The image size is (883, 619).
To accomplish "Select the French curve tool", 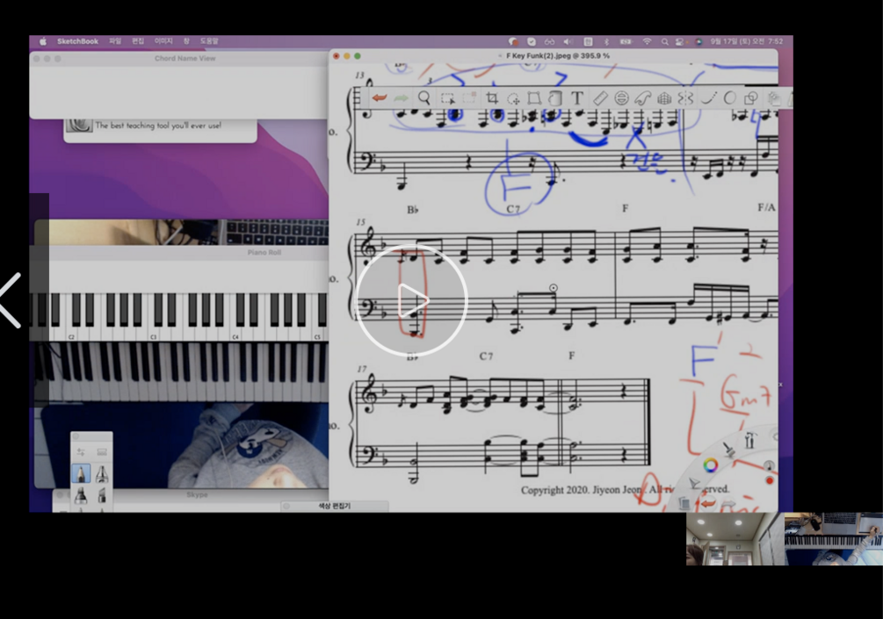I will click(x=642, y=98).
